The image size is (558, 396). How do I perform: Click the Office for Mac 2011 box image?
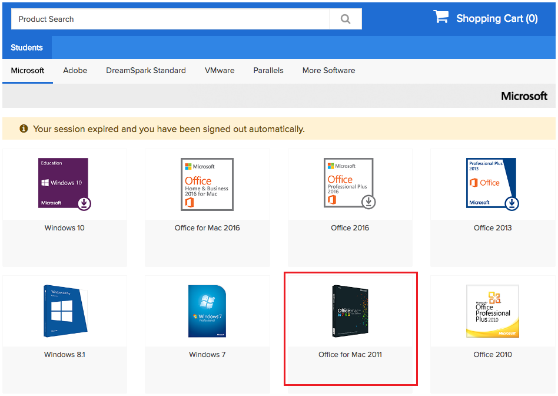point(350,311)
